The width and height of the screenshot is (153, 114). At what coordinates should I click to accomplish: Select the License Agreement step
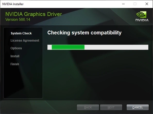tap(25, 41)
